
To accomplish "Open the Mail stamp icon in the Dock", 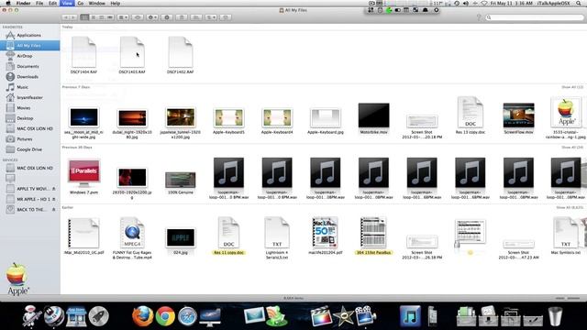I will pyautogui.click(x=254, y=316).
